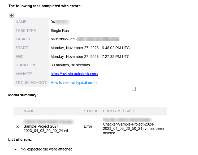Viewport: 198px width, 155px height.
Task: Click the 'Model summary:' heading
Action: pyautogui.click(x=23, y=95)
